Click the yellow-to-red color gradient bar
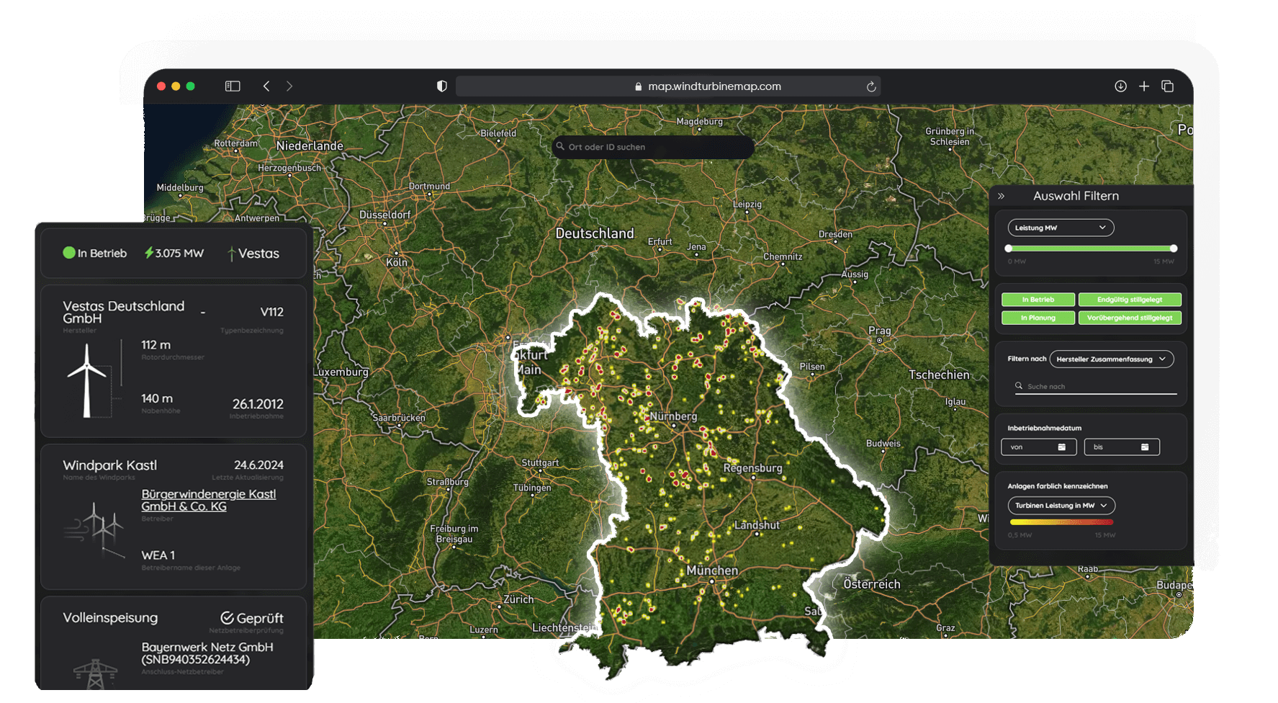1278x703 pixels. click(1061, 522)
